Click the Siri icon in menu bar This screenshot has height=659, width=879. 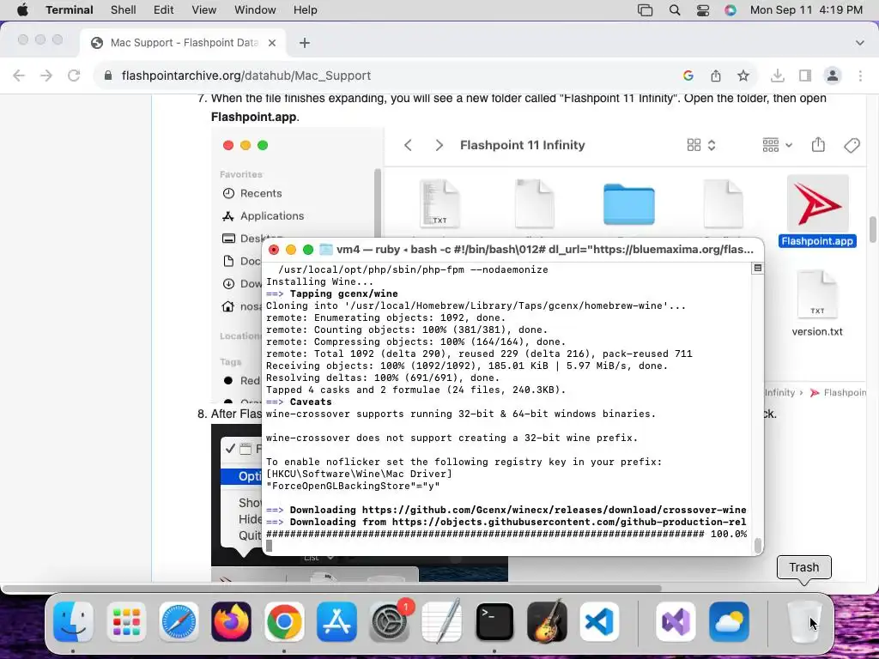click(730, 10)
